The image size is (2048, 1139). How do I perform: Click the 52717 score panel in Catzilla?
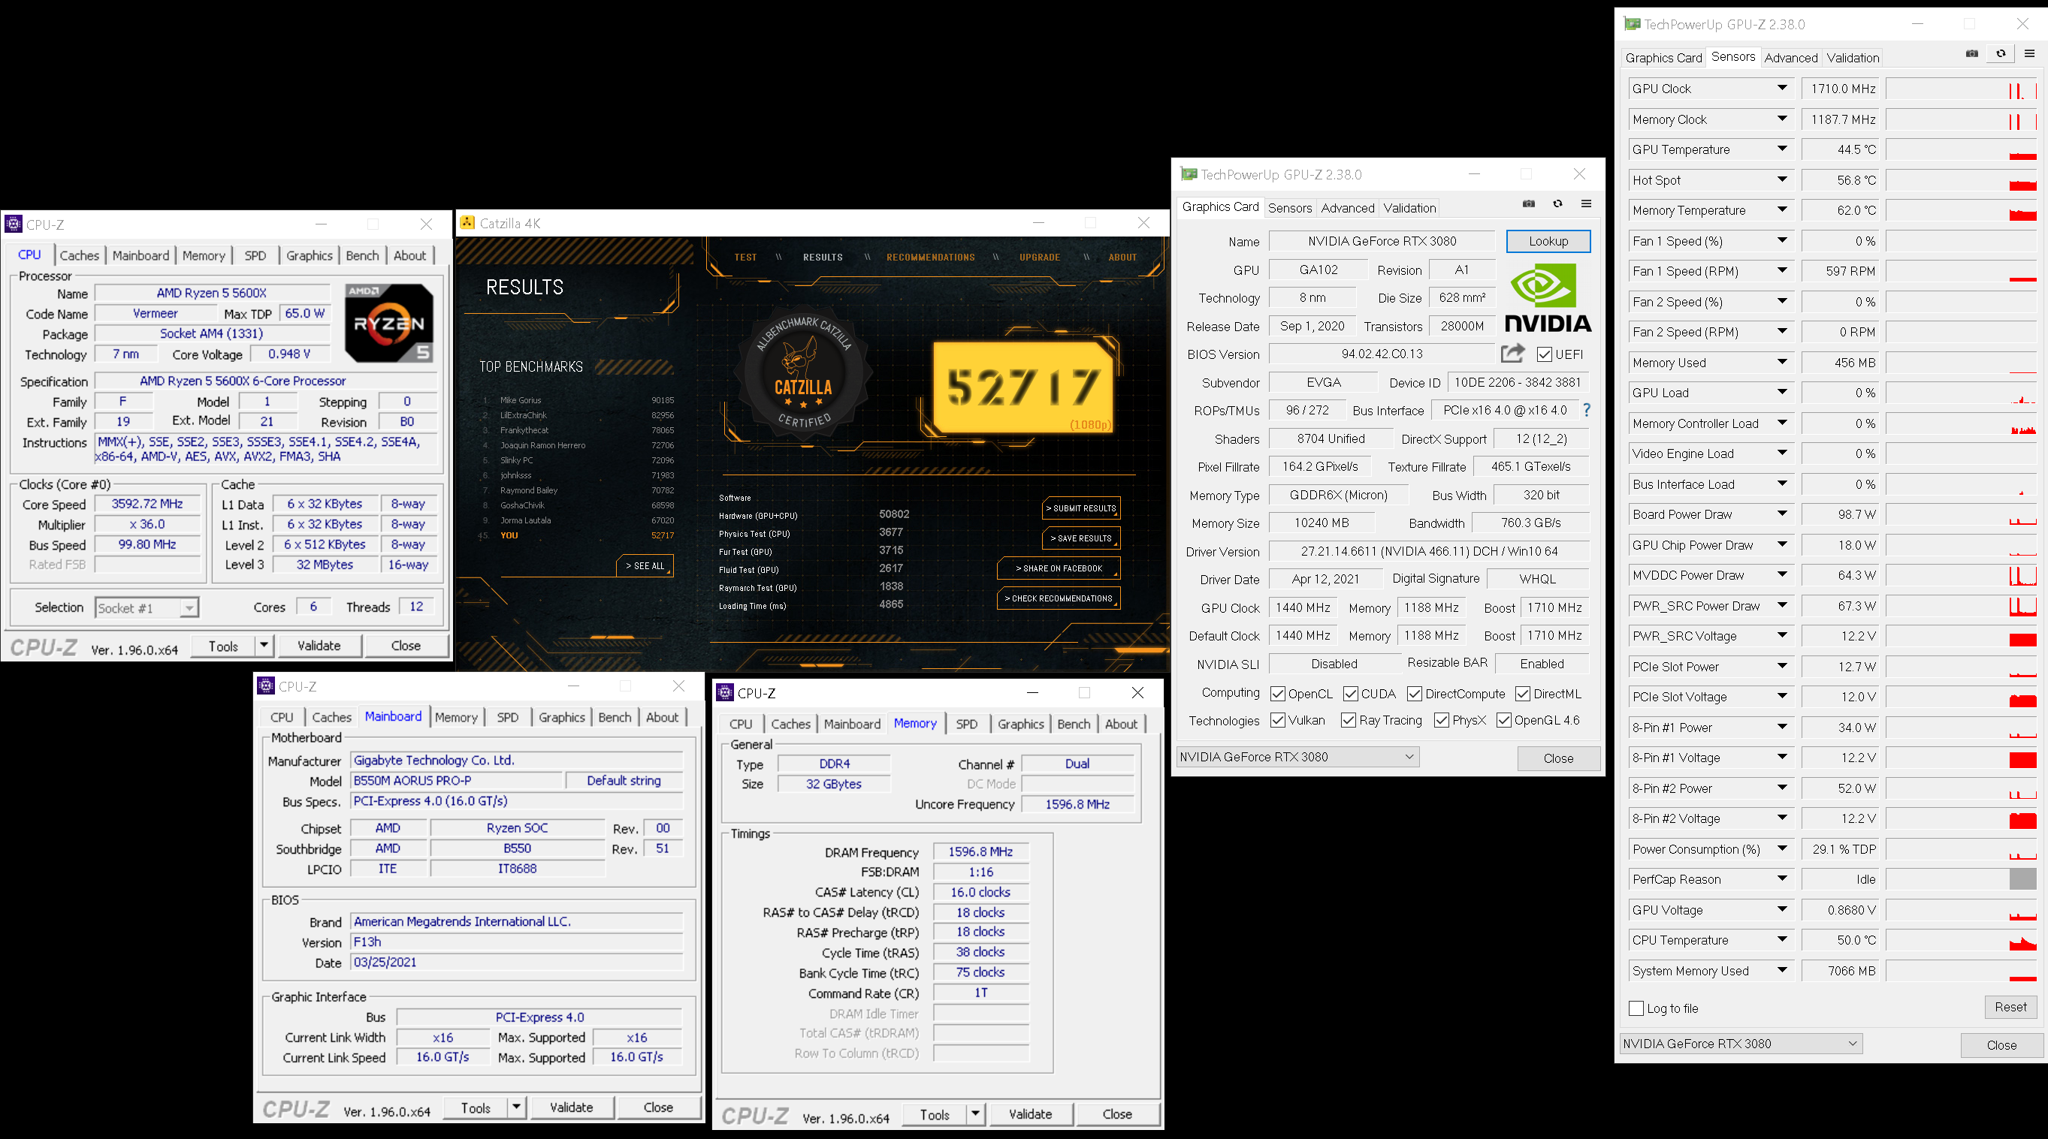tap(1022, 387)
